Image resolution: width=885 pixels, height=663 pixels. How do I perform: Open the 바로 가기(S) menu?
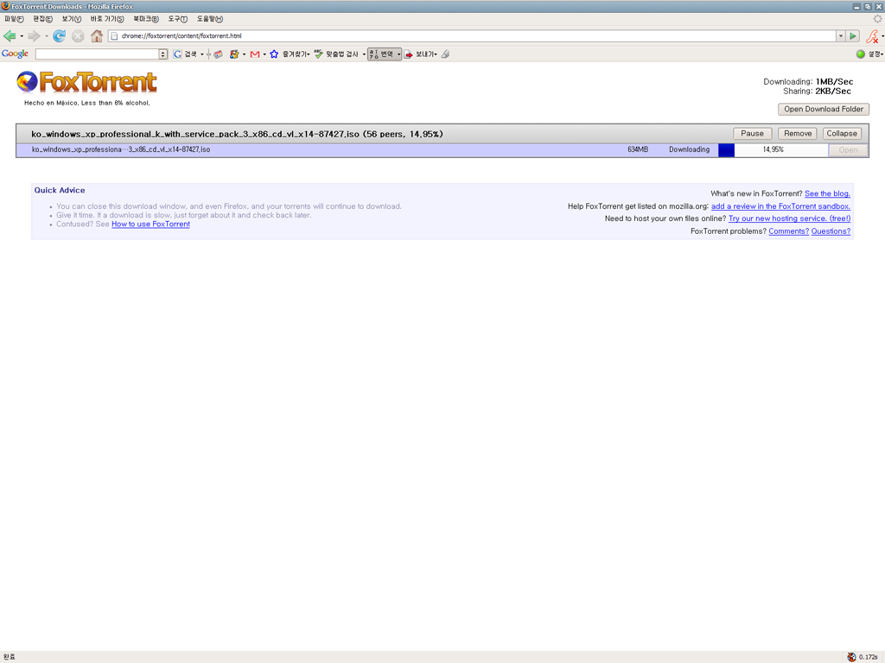107,19
